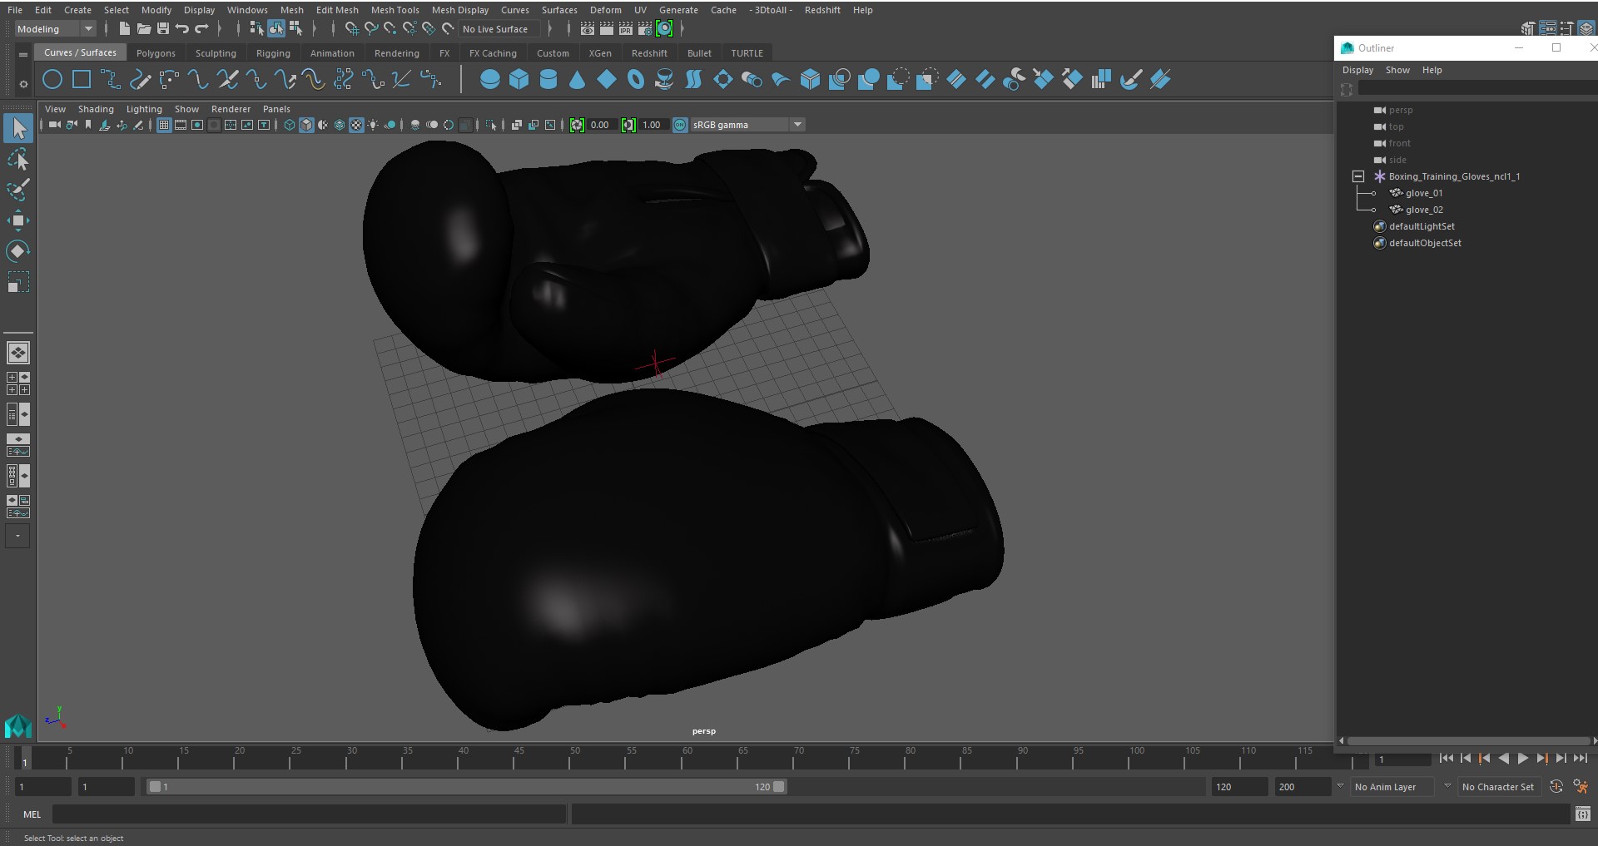Click the Revolve surface shelf icon
The height and width of the screenshot is (846, 1598).
point(664,80)
